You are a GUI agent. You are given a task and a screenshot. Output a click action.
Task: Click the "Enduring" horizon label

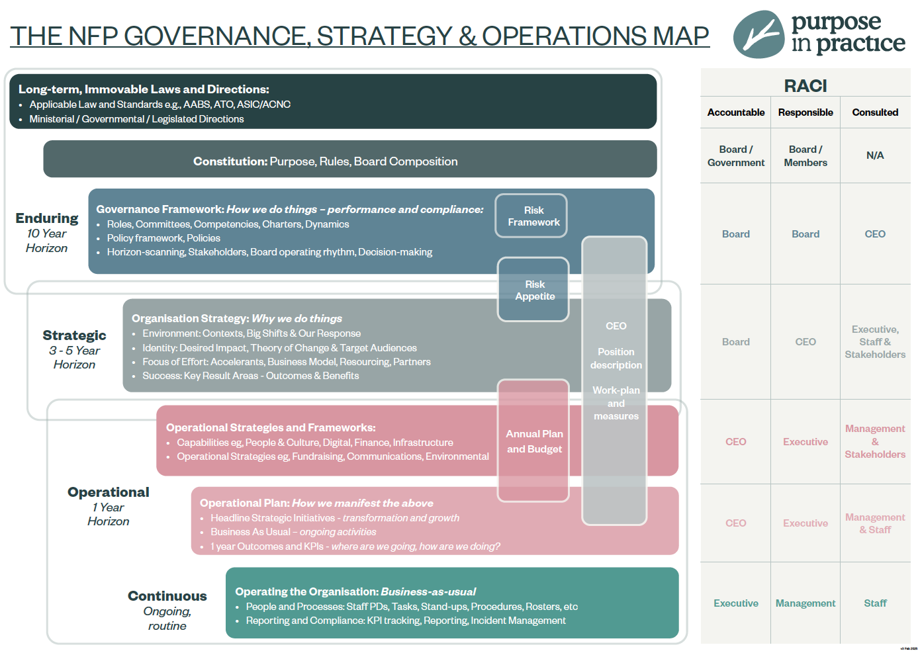[x=47, y=218]
